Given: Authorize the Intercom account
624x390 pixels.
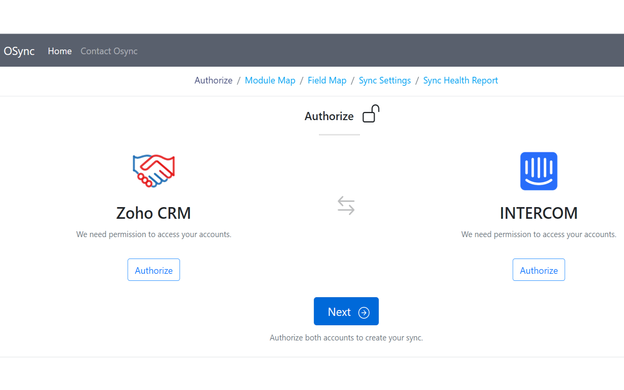Looking at the screenshot, I should pos(538,269).
